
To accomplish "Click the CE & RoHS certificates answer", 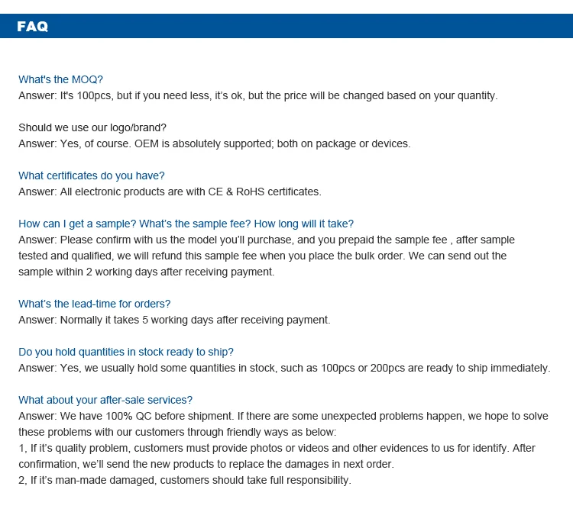I will click(170, 192).
